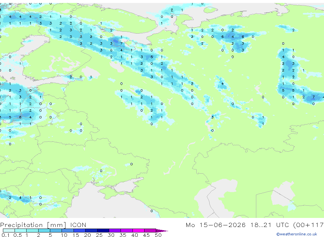
Task: Select the 10–15 mm legend color swatch
Action: point(68,231)
